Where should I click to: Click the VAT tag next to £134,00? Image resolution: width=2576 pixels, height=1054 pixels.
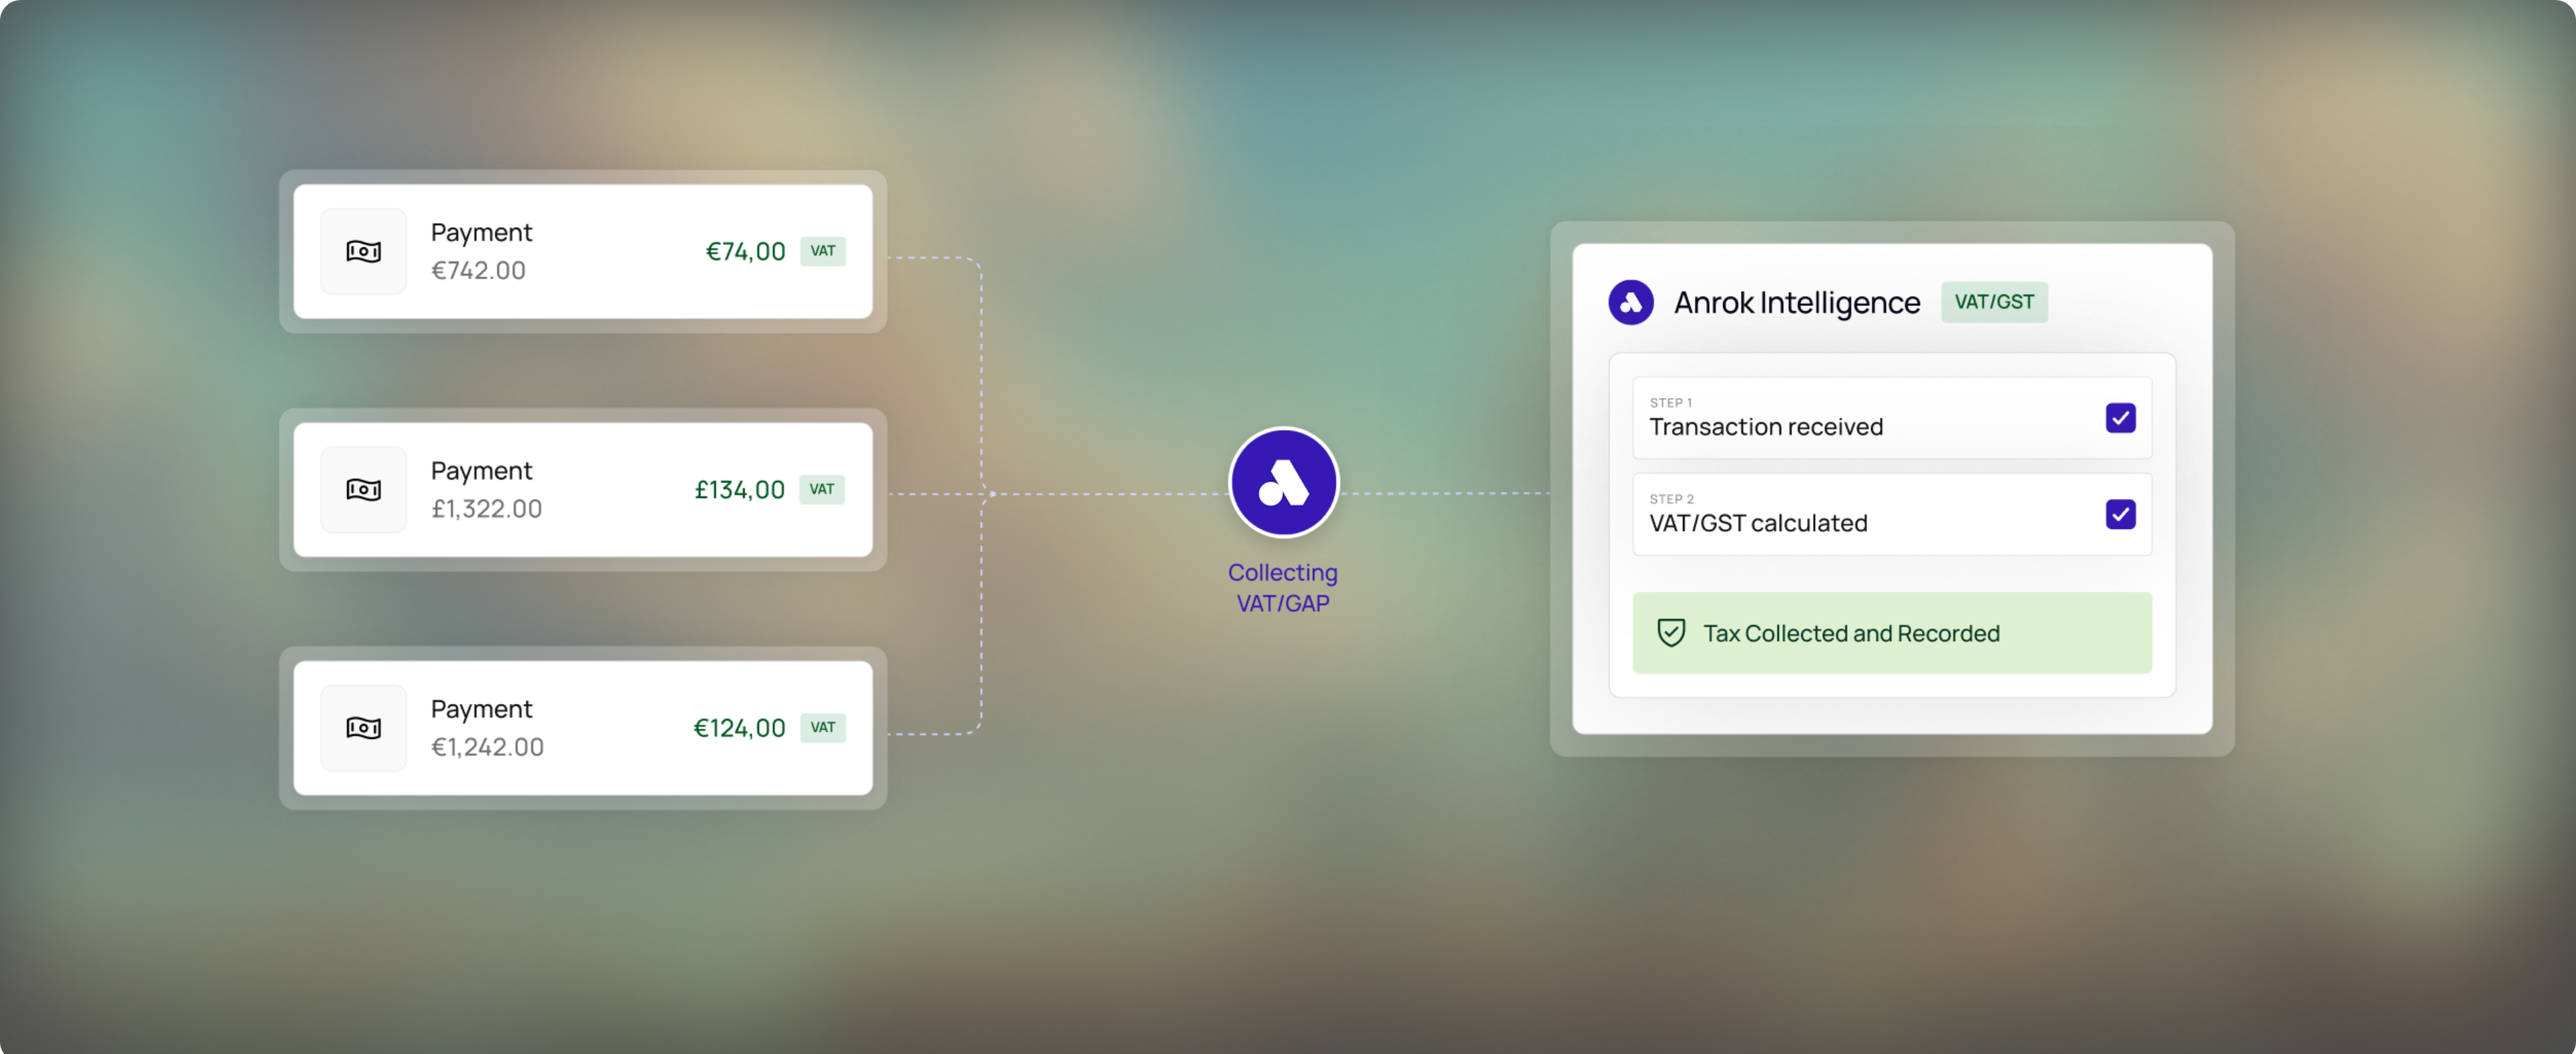click(822, 490)
